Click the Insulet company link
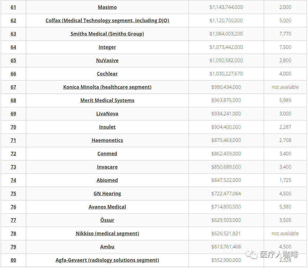 107,127
